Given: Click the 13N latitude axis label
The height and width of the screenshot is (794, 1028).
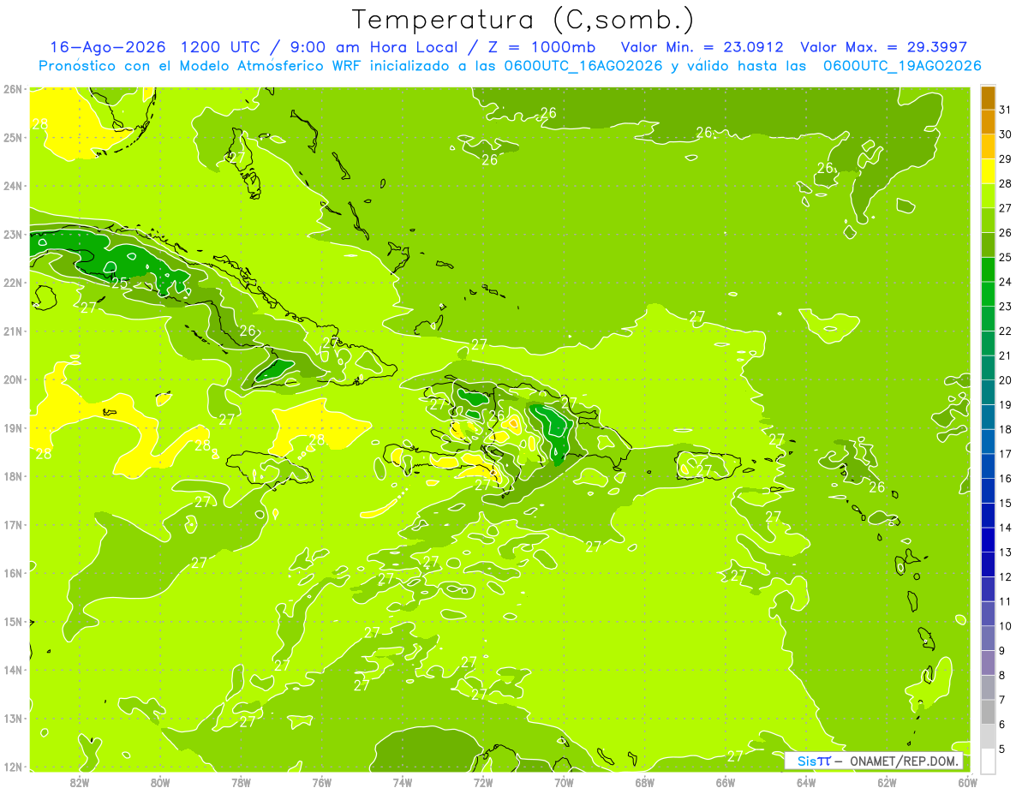Looking at the screenshot, I should click(x=12, y=718).
